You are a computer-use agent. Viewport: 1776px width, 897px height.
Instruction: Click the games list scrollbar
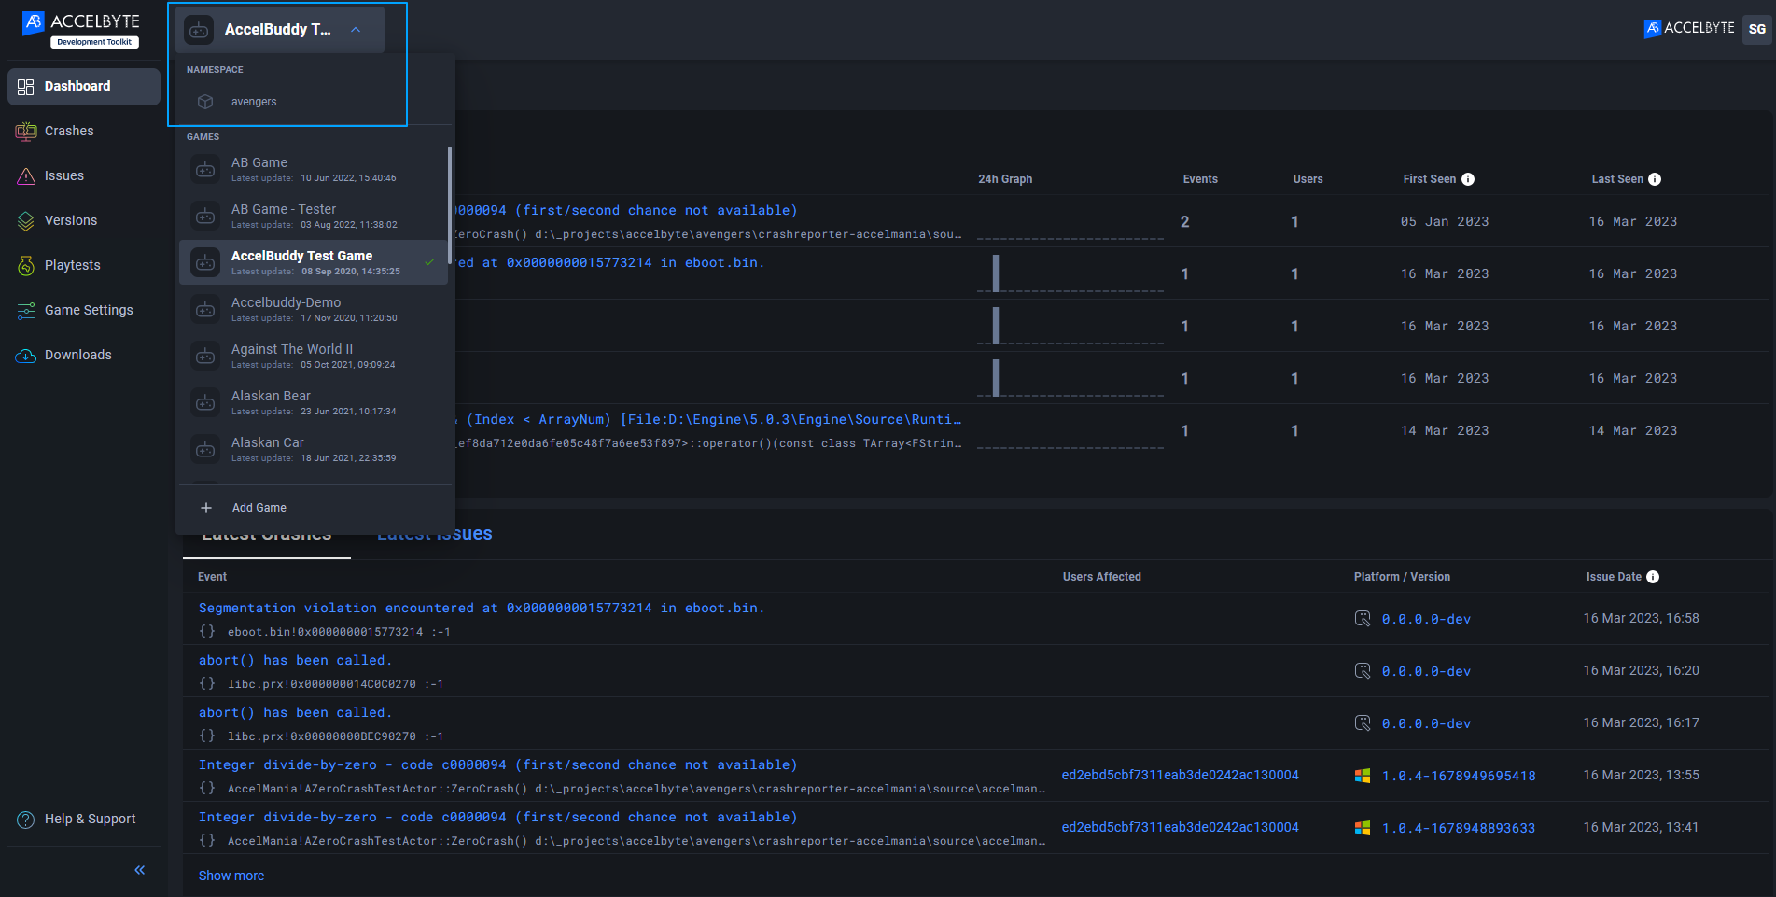click(450, 205)
